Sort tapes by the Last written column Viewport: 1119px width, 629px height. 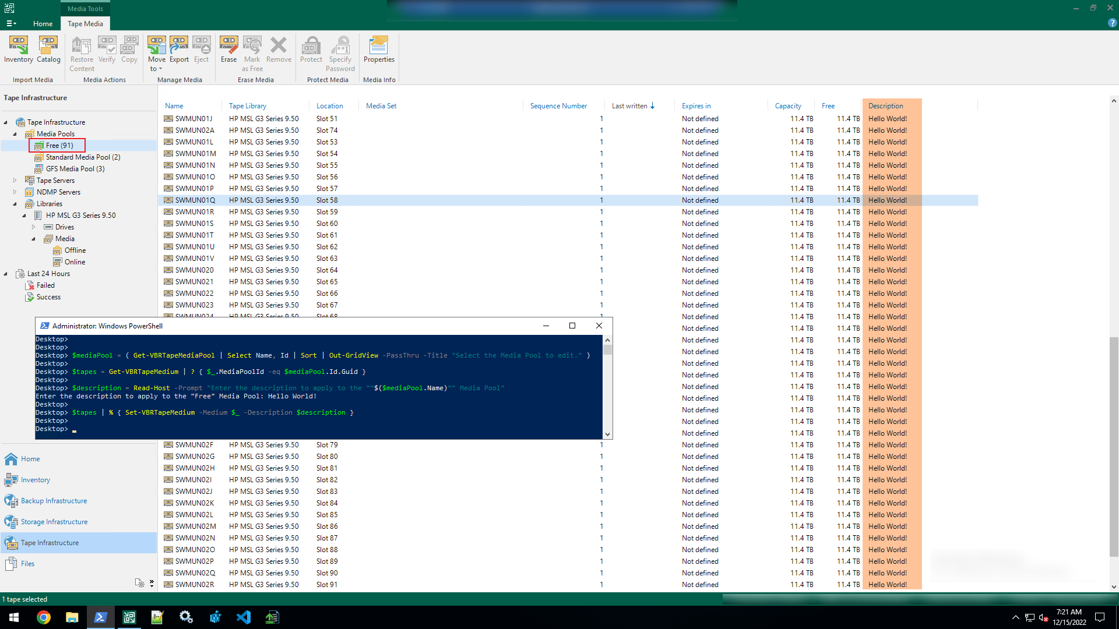tap(630, 105)
